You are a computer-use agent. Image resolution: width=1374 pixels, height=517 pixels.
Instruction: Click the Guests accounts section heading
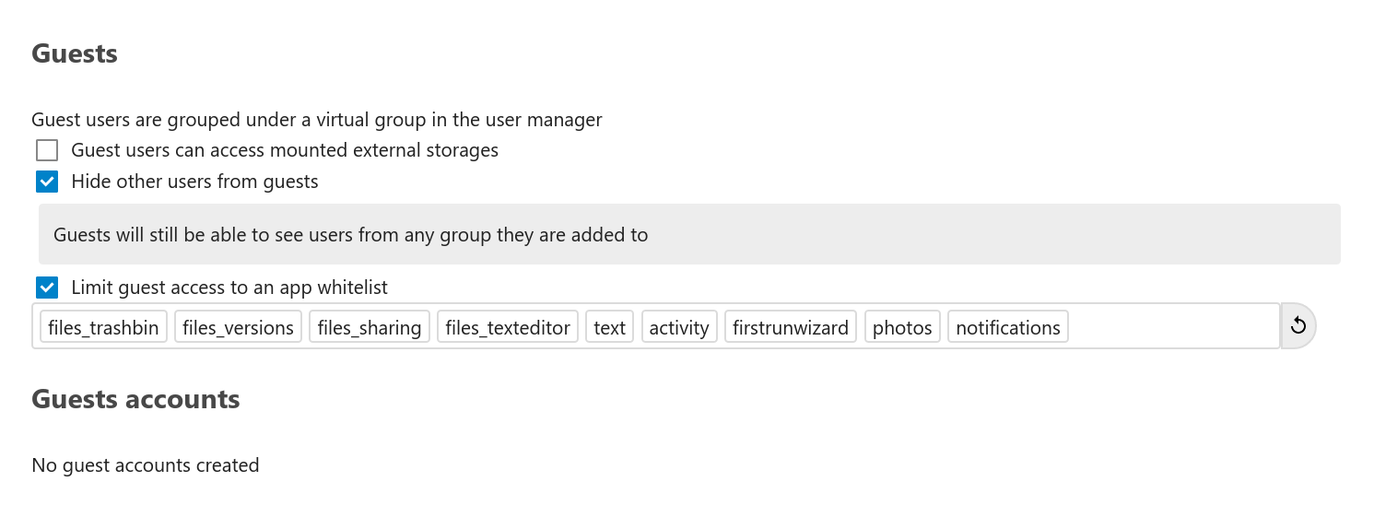135,399
